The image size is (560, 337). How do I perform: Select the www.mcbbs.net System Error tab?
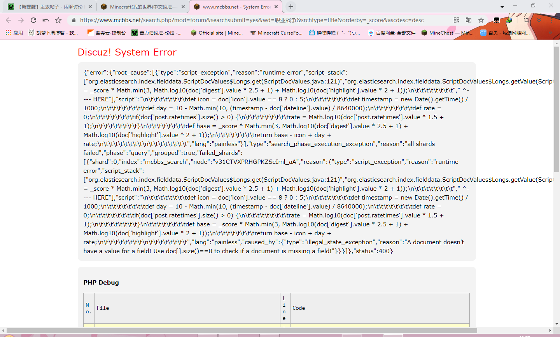236,7
